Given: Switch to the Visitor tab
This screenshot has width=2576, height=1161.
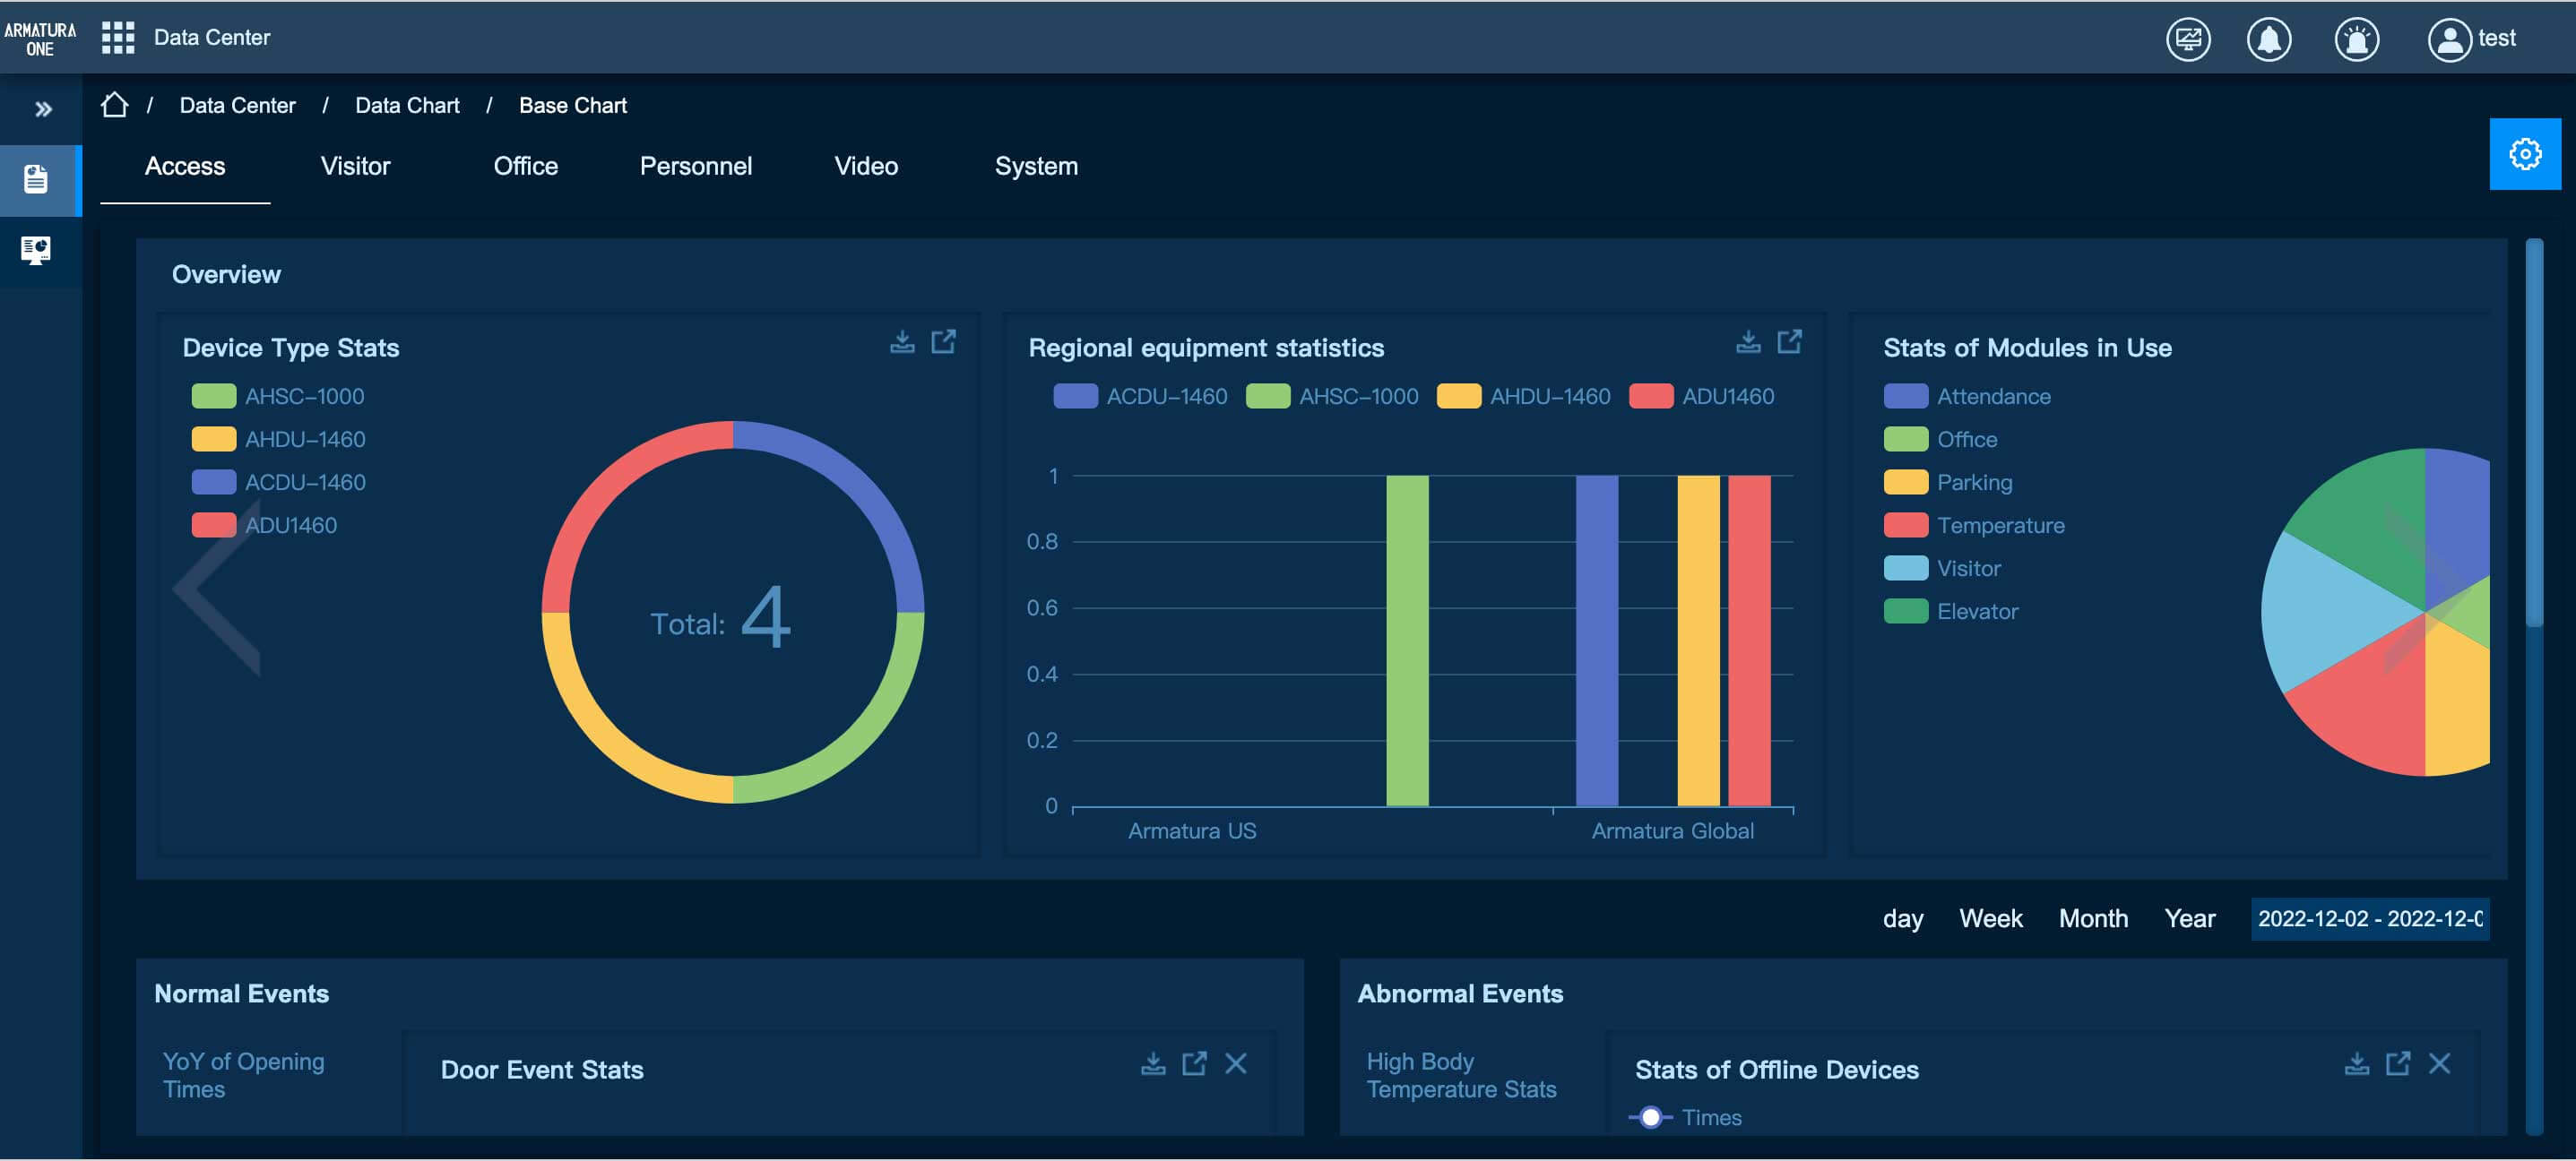Looking at the screenshot, I should click(x=355, y=167).
